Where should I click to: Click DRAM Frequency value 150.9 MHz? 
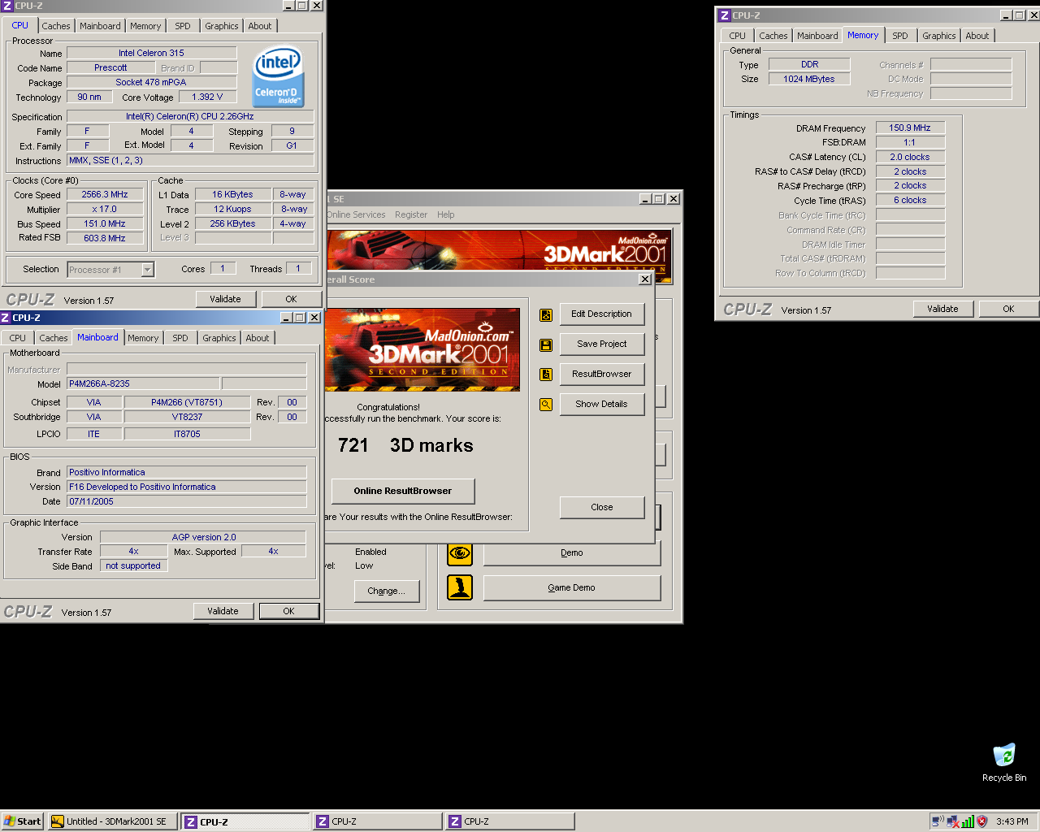point(910,128)
